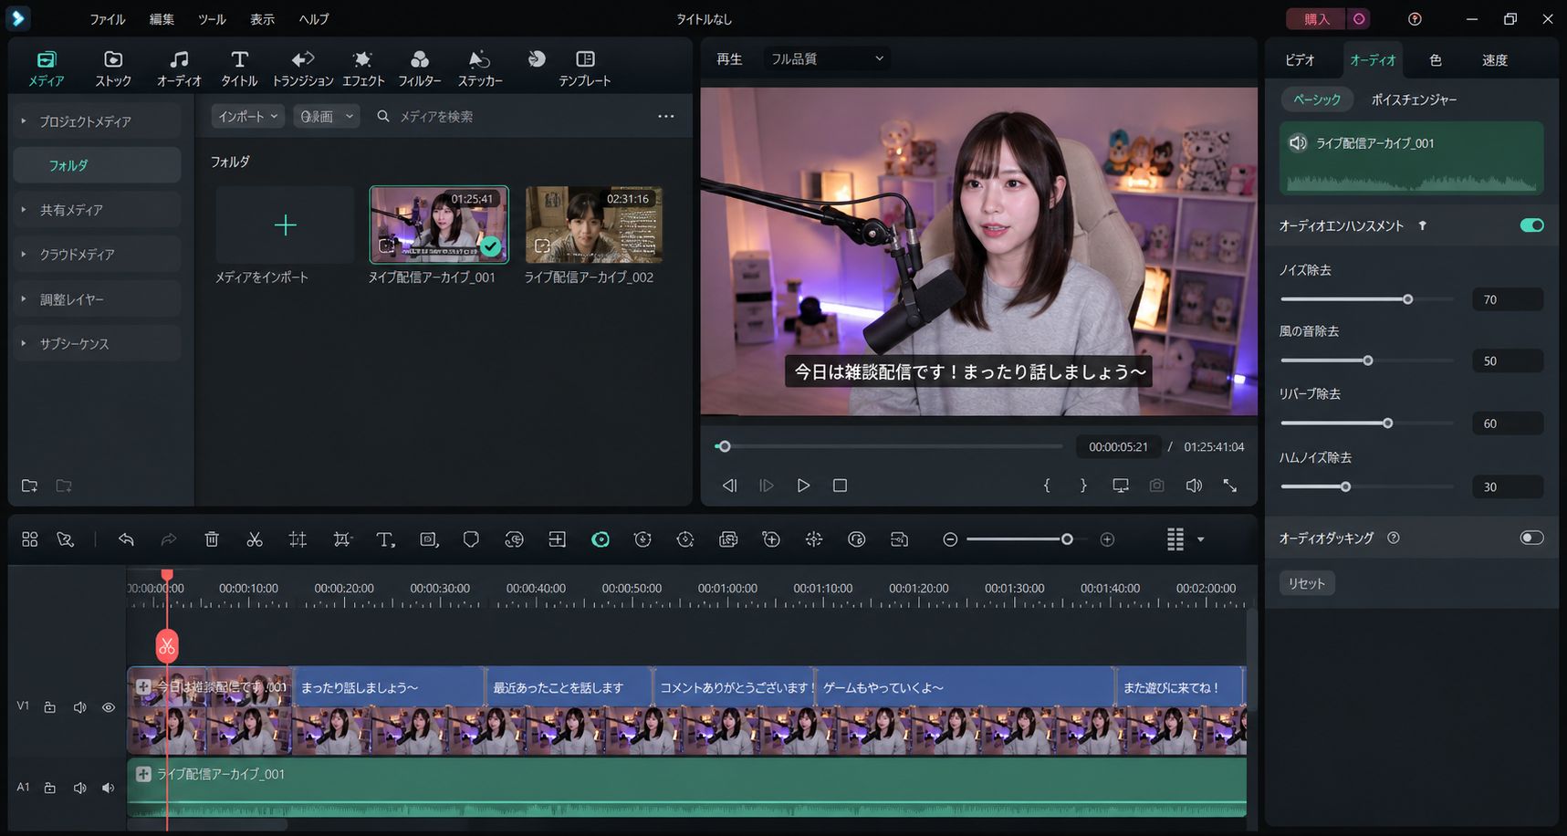1567x836 pixels.
Task: Click the 購入 purchase button
Action: click(x=1316, y=19)
